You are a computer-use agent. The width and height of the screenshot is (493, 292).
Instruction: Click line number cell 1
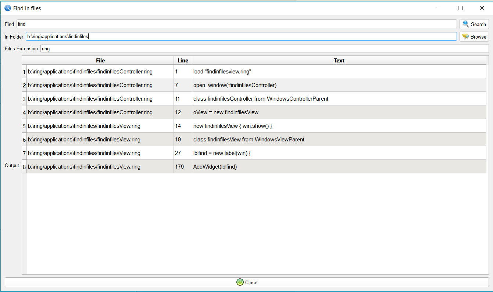coord(183,72)
